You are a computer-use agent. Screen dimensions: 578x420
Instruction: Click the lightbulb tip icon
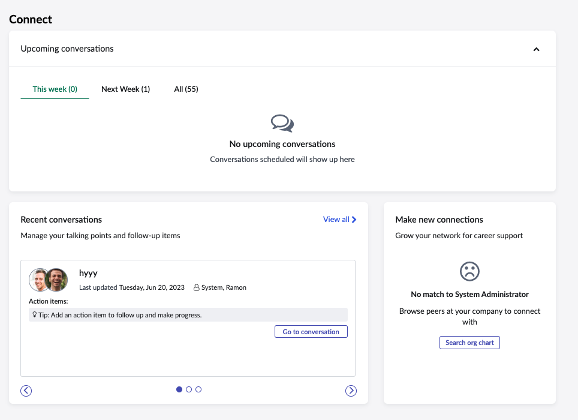point(35,314)
